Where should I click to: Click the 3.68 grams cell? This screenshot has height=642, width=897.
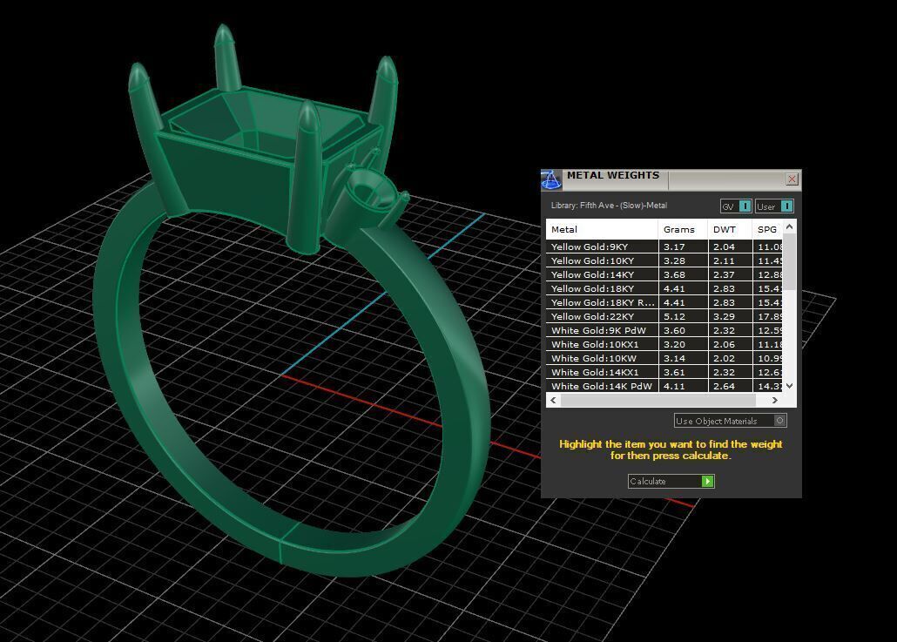[683, 274]
